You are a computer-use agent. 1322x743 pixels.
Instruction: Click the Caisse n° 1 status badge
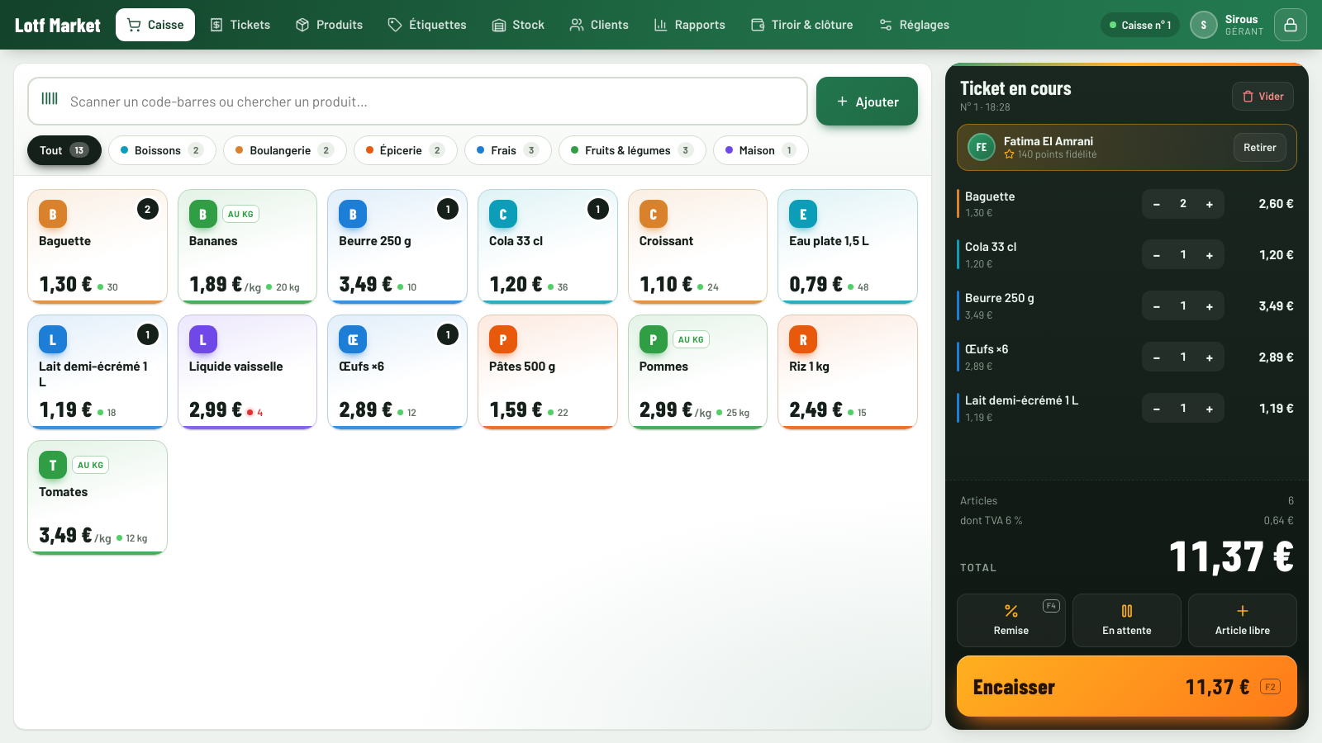[1140, 25]
